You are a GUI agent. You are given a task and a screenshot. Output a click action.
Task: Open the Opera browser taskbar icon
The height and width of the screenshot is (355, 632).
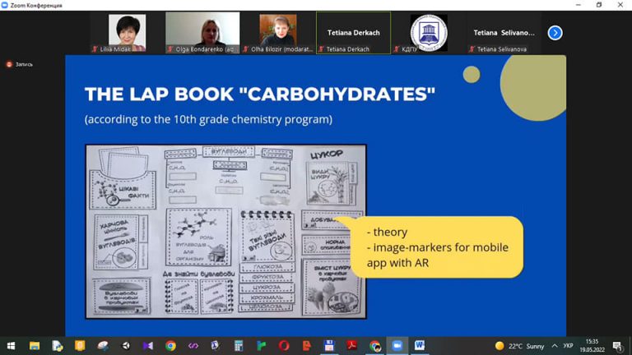pos(284,346)
